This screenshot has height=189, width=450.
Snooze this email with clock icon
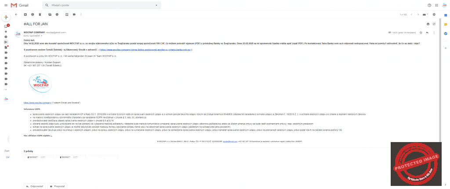pos(57,14)
